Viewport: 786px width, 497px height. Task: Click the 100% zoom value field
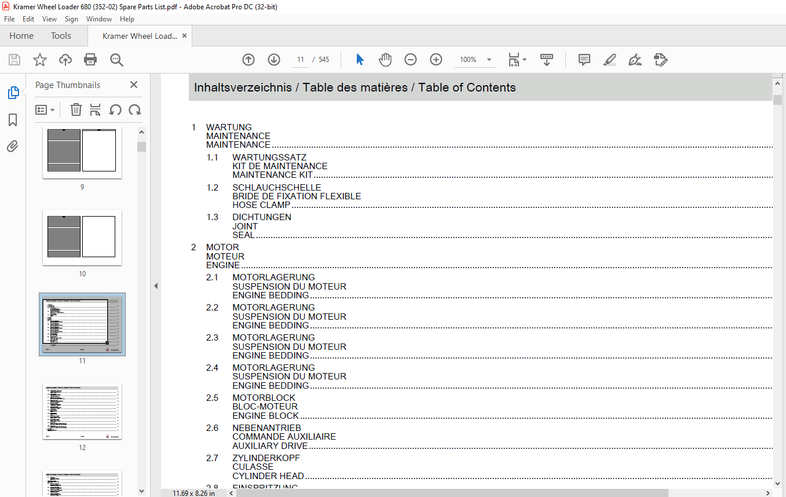point(468,60)
